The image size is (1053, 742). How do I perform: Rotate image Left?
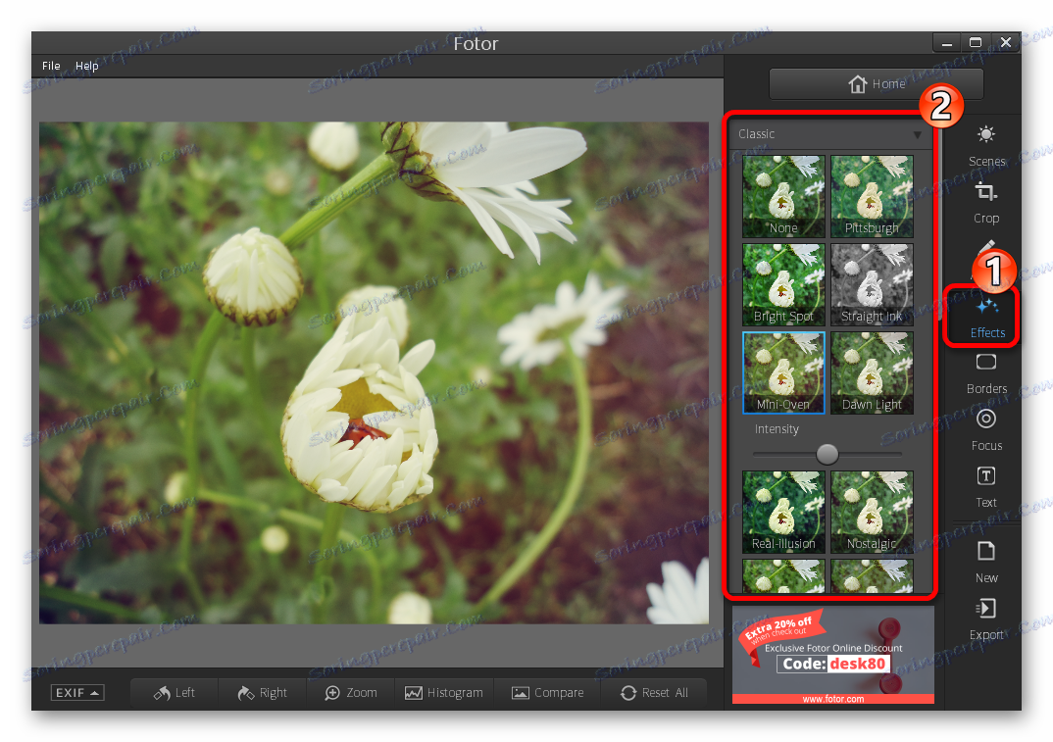click(174, 692)
